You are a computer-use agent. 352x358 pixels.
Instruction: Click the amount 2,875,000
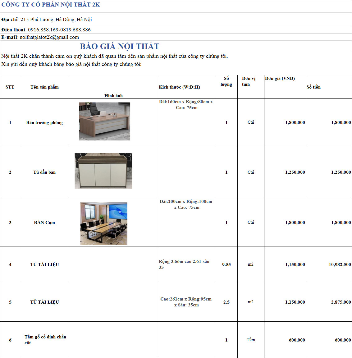point(341,302)
